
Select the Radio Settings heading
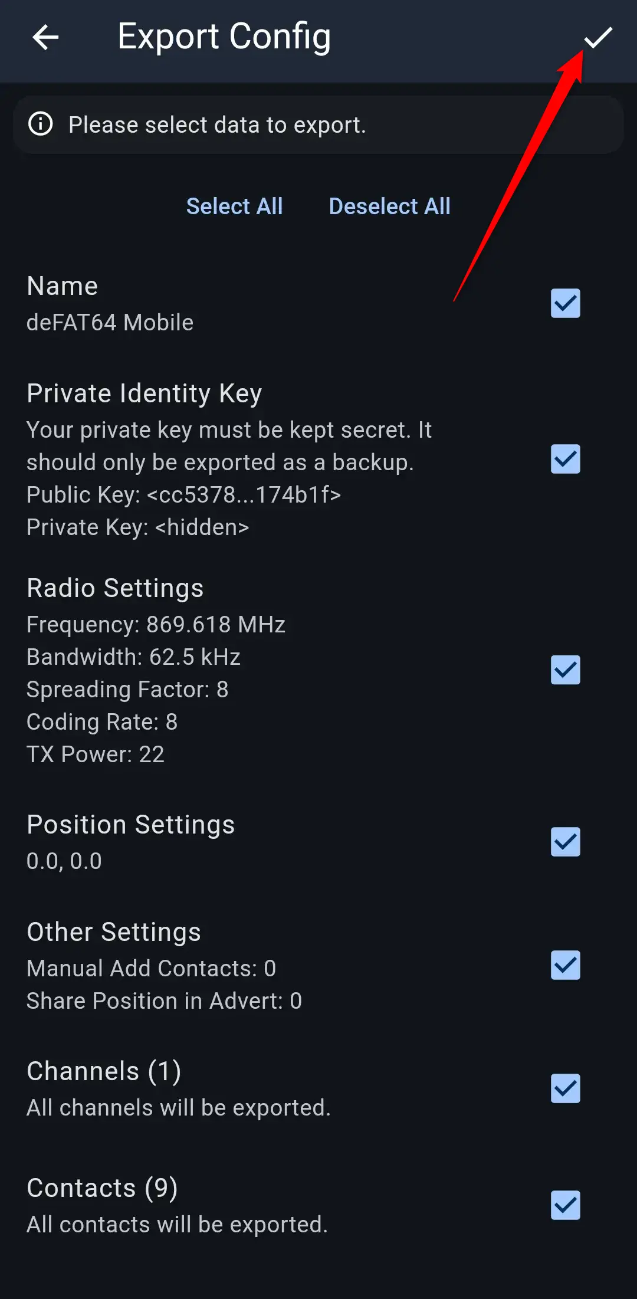(115, 588)
